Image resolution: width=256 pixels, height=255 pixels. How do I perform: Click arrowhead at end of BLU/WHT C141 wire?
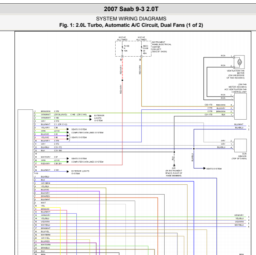(x=68, y=172)
